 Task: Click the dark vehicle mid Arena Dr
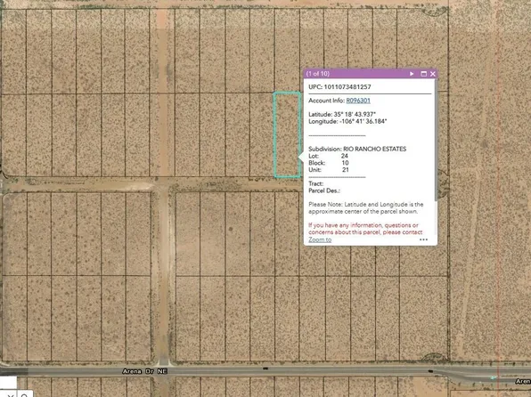tap(265, 368)
